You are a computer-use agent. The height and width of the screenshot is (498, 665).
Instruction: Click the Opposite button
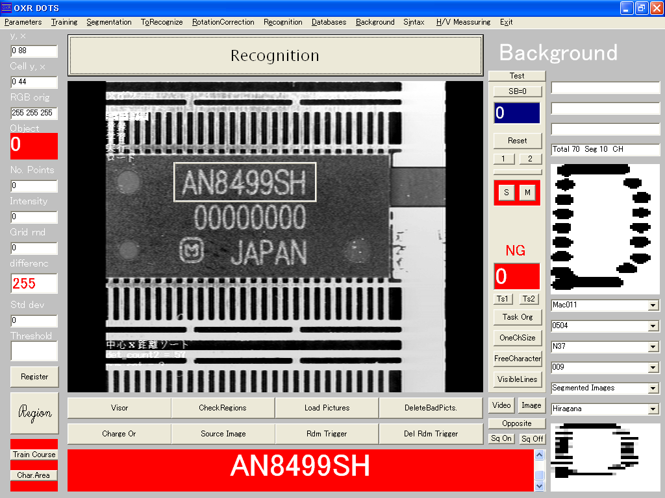click(516, 423)
